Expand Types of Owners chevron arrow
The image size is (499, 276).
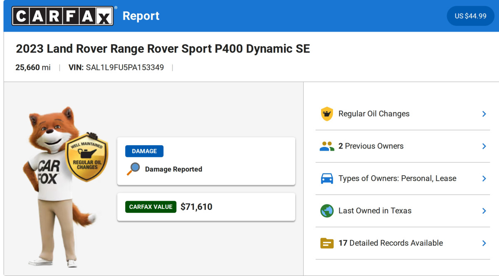484,179
